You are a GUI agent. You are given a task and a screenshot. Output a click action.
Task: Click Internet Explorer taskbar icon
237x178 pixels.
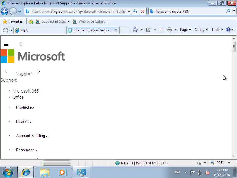coord(26,172)
